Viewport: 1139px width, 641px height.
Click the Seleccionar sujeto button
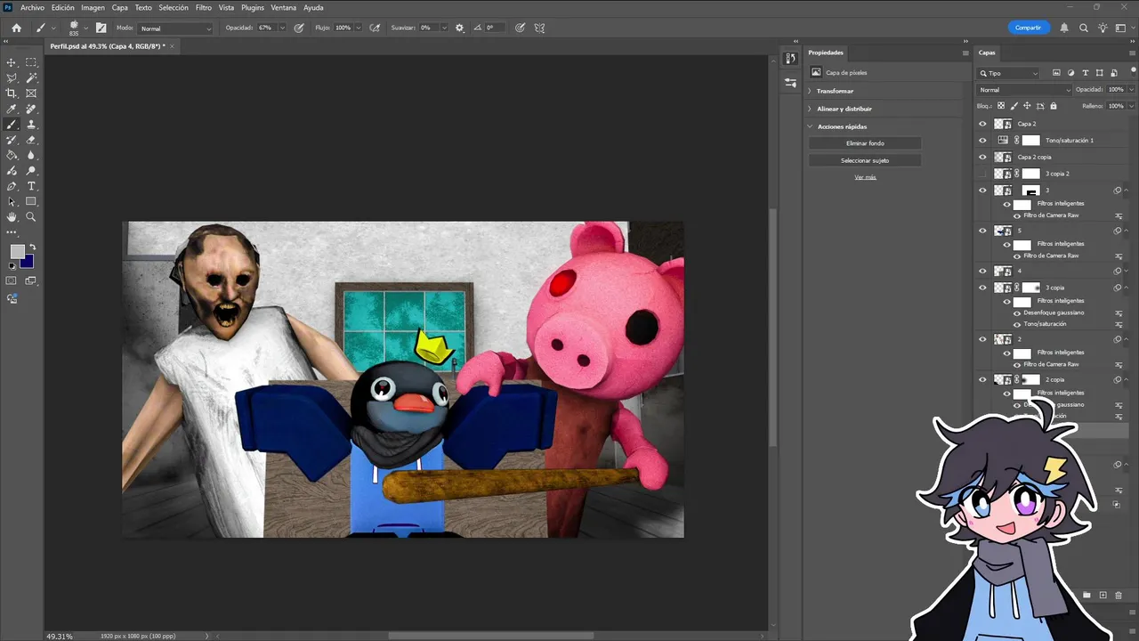pos(865,160)
